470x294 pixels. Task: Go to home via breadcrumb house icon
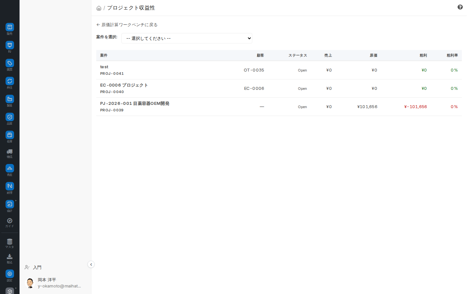(99, 8)
